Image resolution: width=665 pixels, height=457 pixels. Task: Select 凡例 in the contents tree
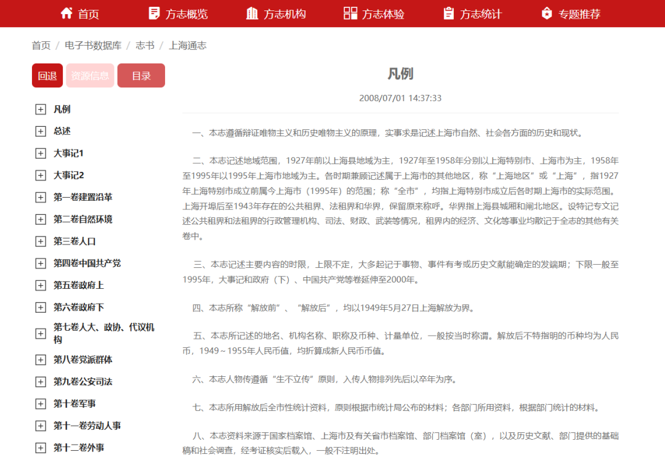(62, 110)
